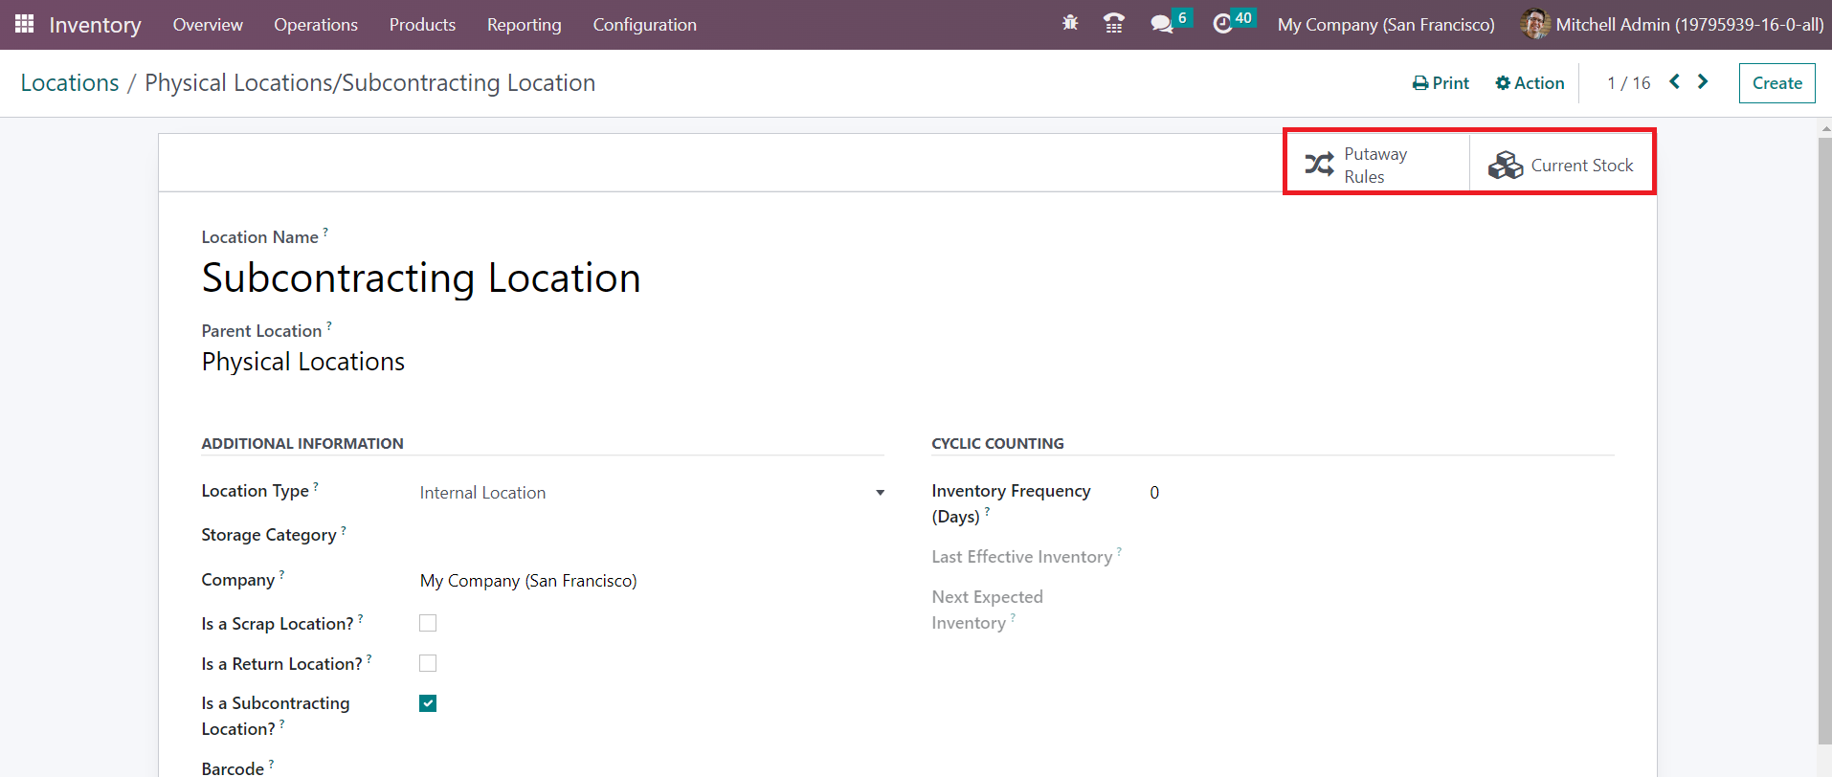Screen dimensions: 1832x777
Task: Open the Configuration menu
Action: click(x=644, y=25)
